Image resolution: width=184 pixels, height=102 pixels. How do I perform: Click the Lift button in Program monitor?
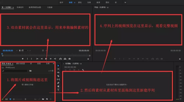pyautogui.click(x=153, y=59)
